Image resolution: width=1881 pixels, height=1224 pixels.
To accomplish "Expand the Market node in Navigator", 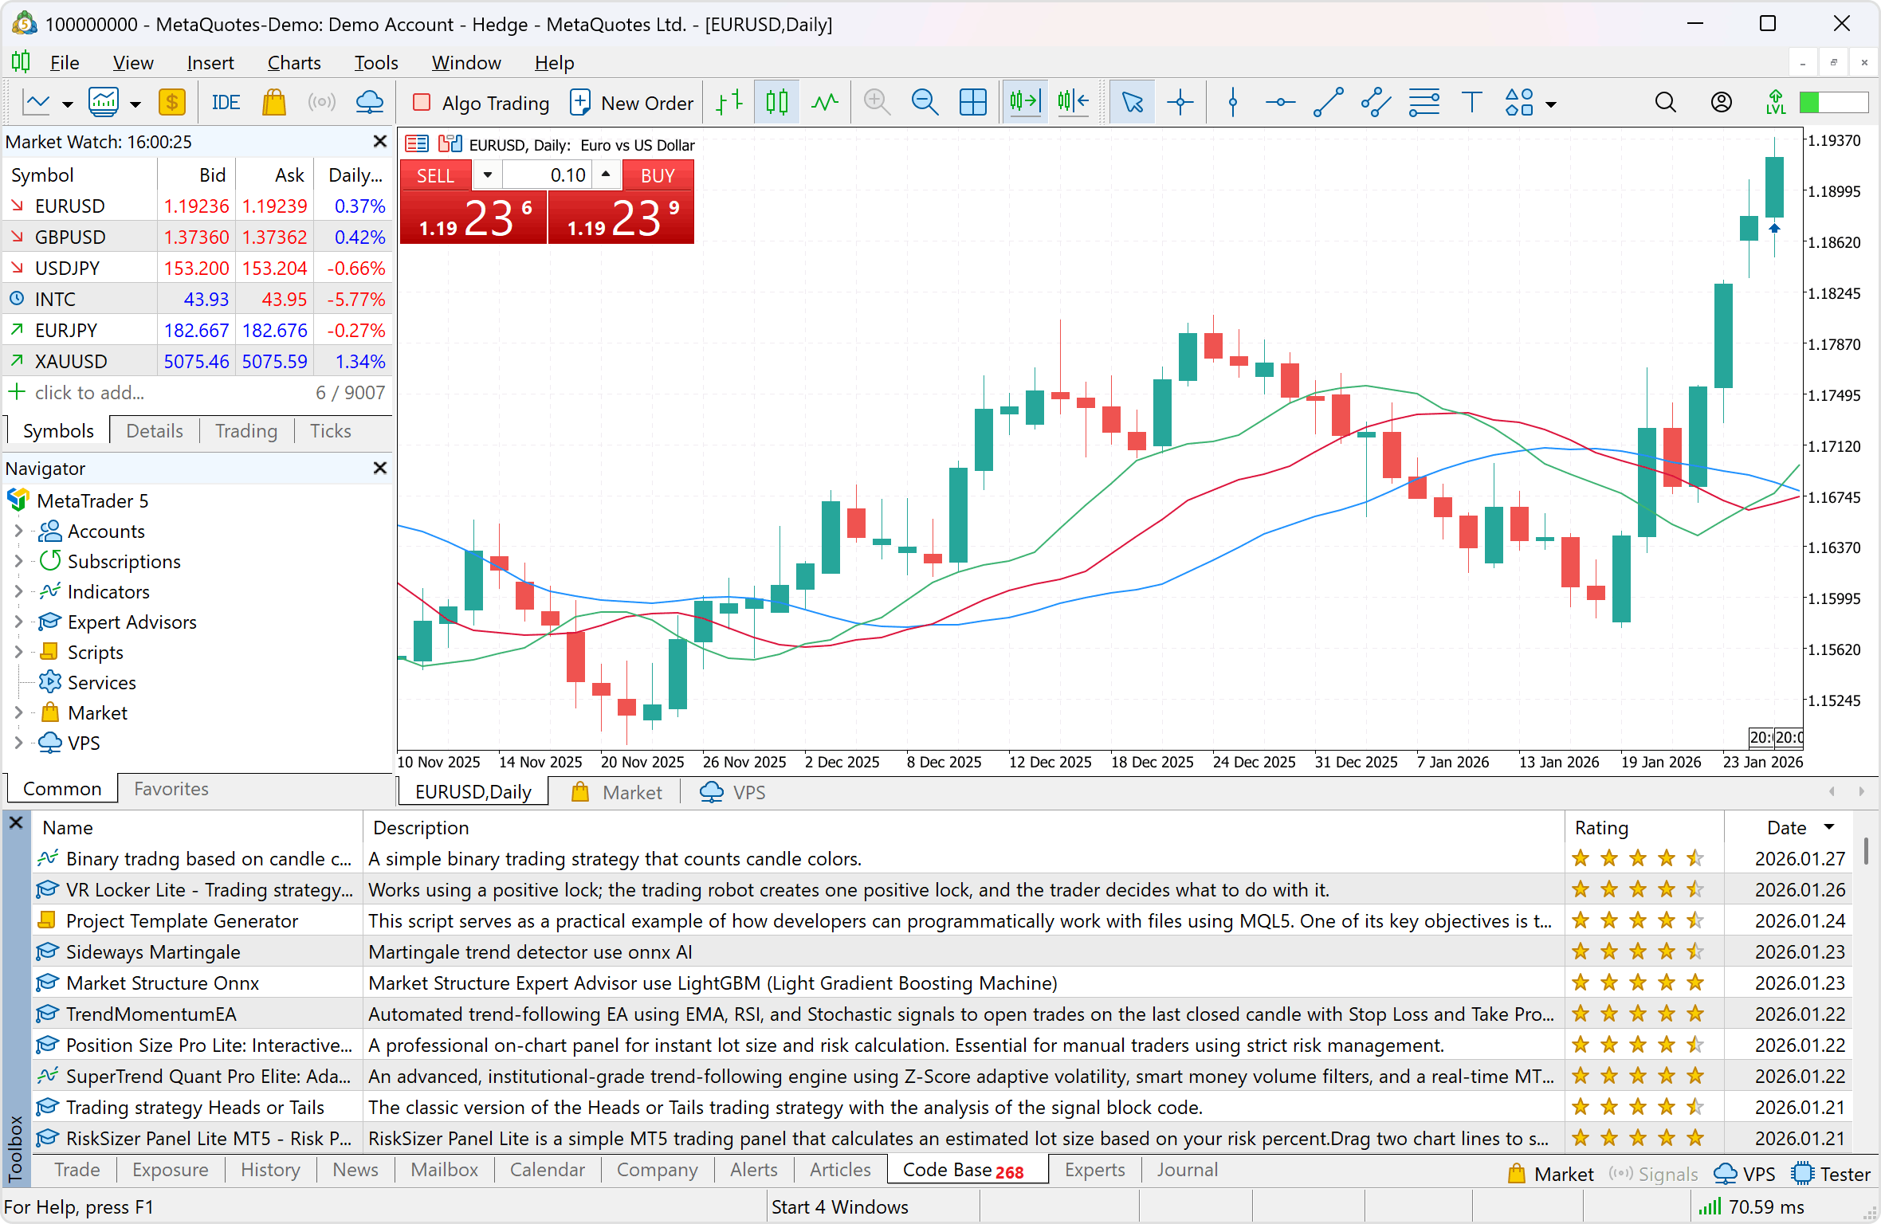I will click(x=18, y=712).
